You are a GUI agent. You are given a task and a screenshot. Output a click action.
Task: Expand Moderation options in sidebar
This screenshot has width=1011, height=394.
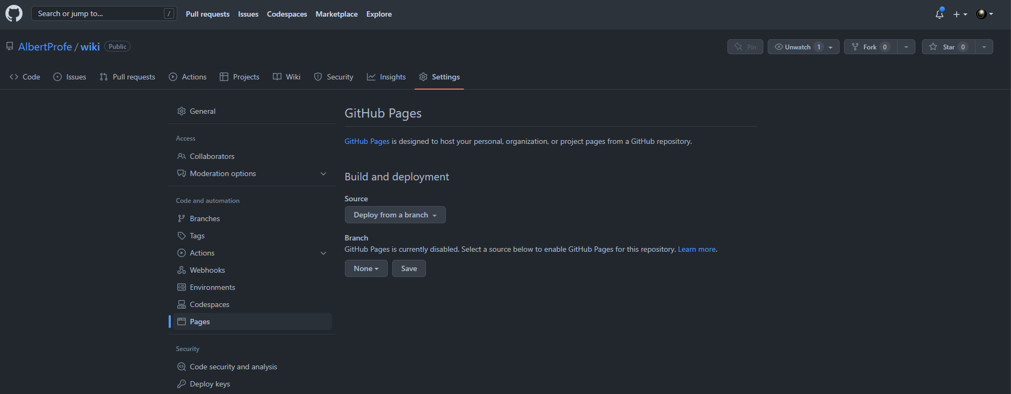(x=323, y=173)
